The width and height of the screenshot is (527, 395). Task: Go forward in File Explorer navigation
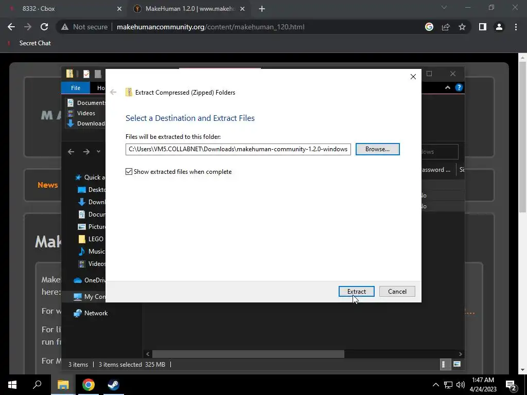click(86, 152)
